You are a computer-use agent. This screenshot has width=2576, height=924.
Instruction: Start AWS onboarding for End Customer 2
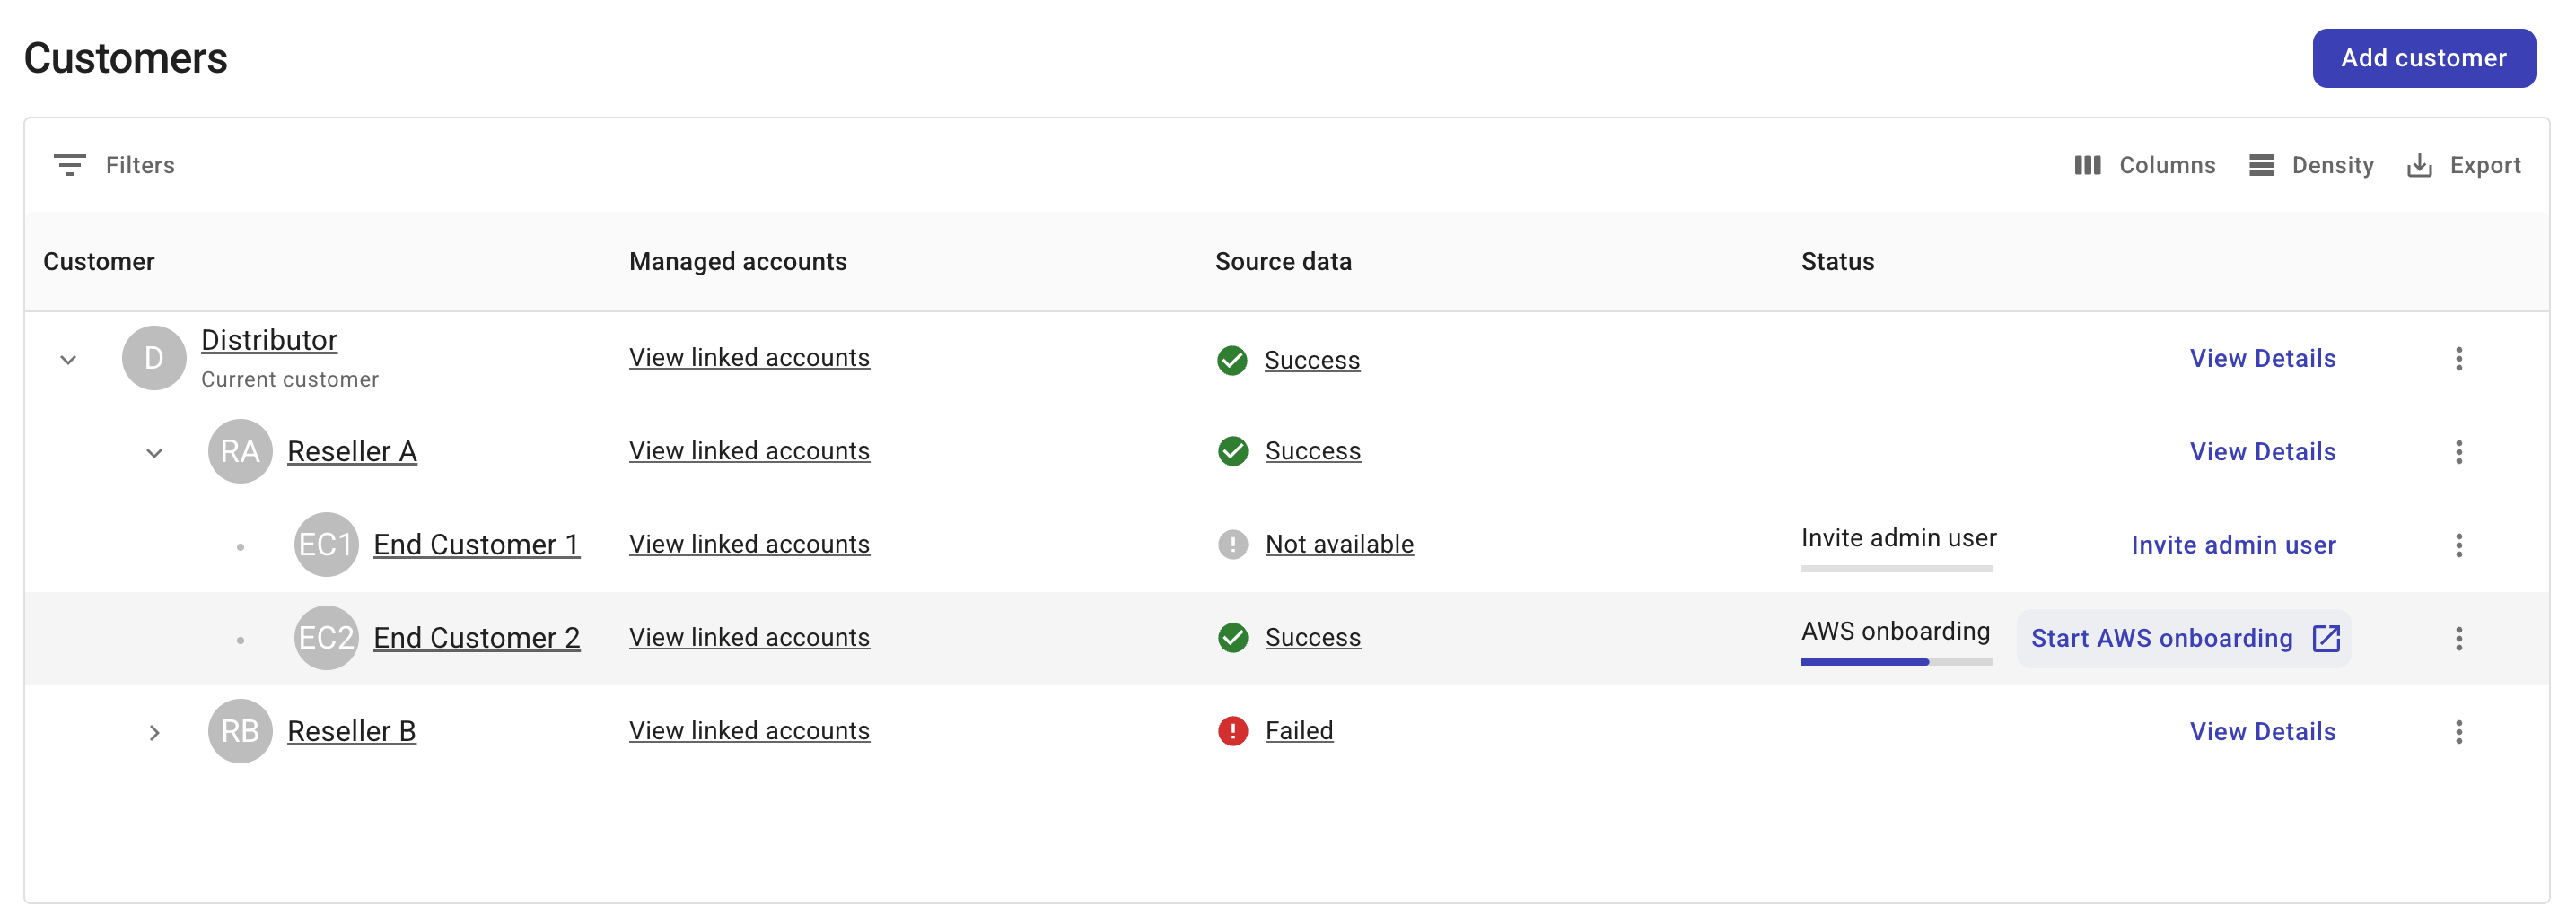point(2183,639)
